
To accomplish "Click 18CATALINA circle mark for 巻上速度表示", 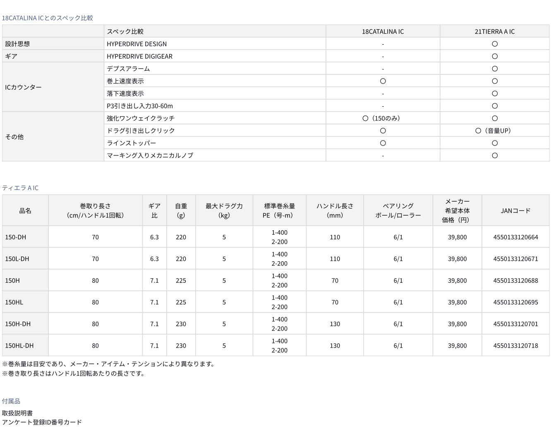I will [383, 81].
